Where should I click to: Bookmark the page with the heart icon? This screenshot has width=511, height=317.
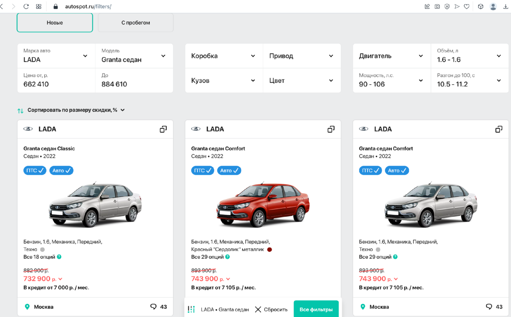click(x=467, y=7)
